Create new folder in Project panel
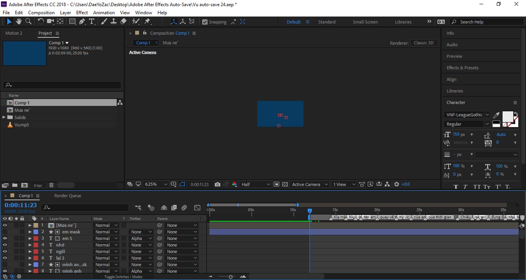 pos(15,185)
